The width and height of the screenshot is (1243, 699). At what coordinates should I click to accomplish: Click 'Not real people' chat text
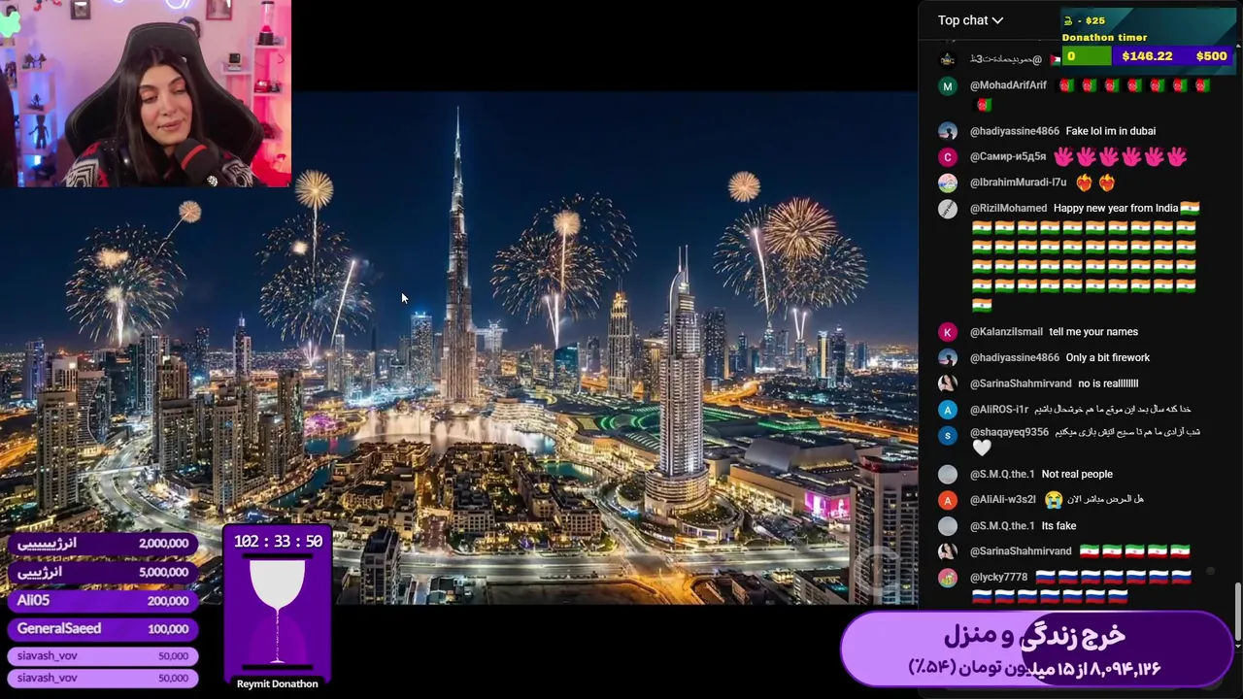[x=1077, y=475]
